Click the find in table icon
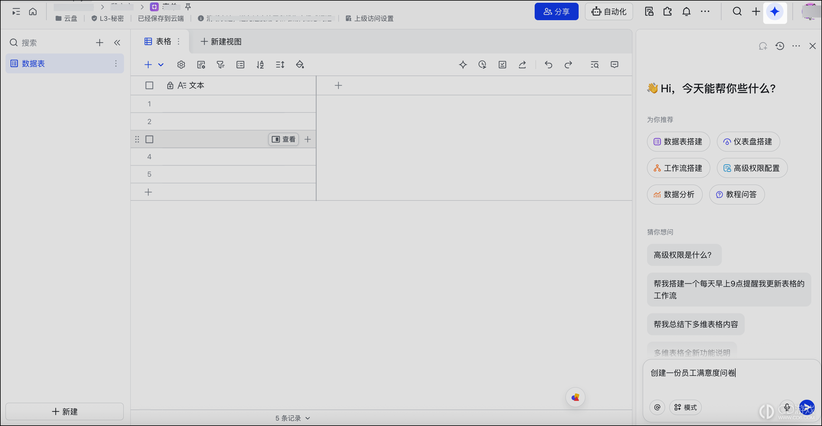Viewport: 822px width, 426px height. [594, 65]
